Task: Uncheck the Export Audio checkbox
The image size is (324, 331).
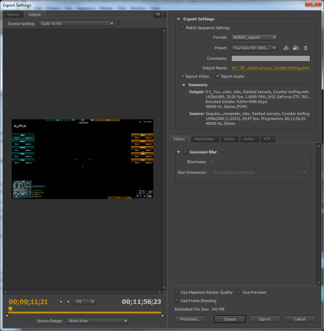Action: pyautogui.click(x=218, y=76)
